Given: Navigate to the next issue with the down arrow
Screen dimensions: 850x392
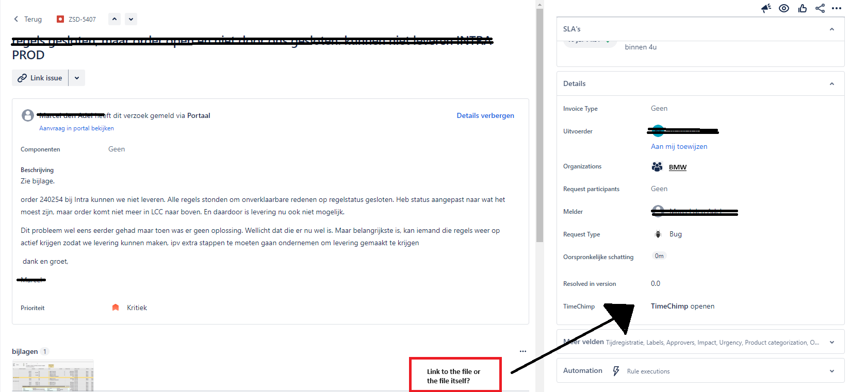Looking at the screenshot, I should click(x=131, y=19).
